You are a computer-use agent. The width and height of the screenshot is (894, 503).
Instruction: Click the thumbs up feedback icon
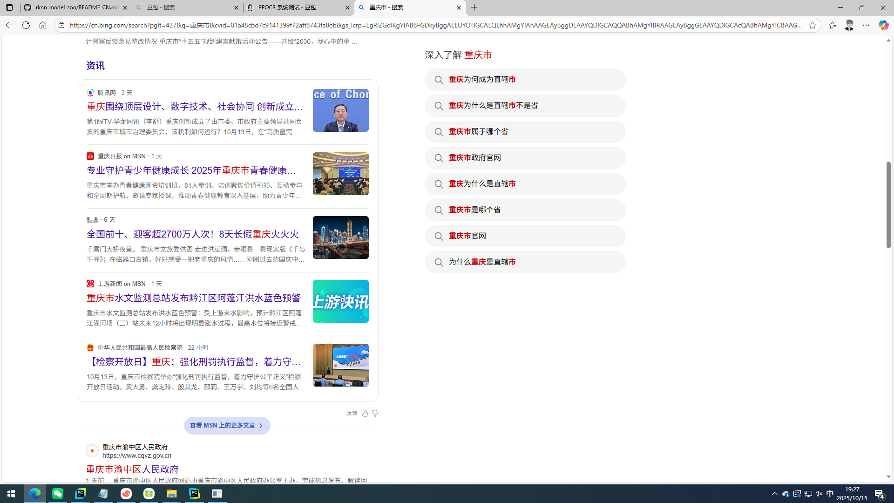(x=365, y=413)
